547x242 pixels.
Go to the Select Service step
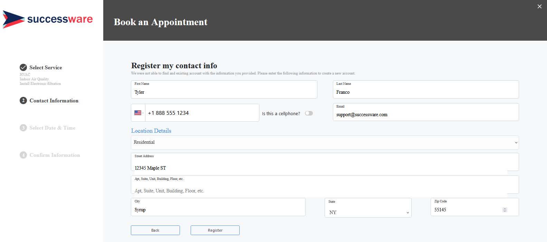[46, 68]
